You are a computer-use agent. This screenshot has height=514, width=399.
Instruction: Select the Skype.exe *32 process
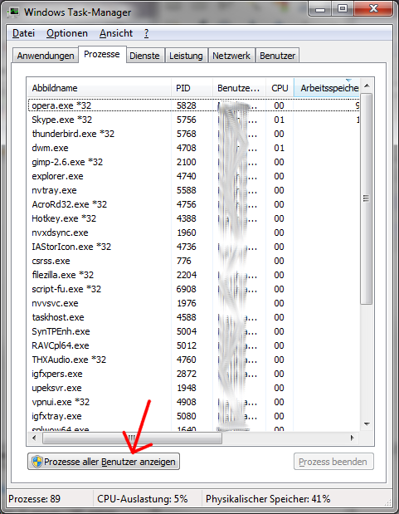(x=193, y=120)
